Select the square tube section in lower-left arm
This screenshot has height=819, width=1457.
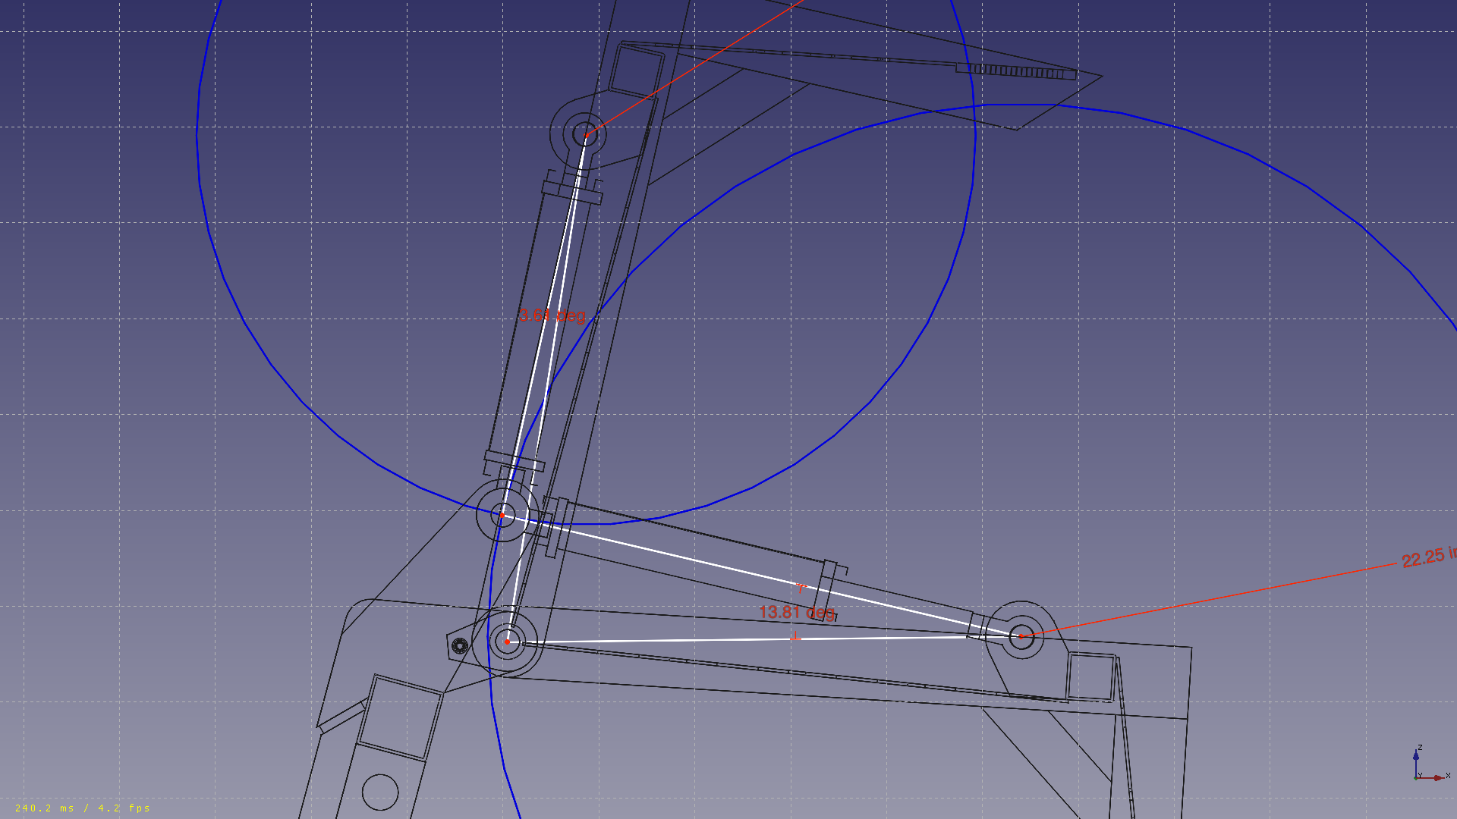coord(400,717)
